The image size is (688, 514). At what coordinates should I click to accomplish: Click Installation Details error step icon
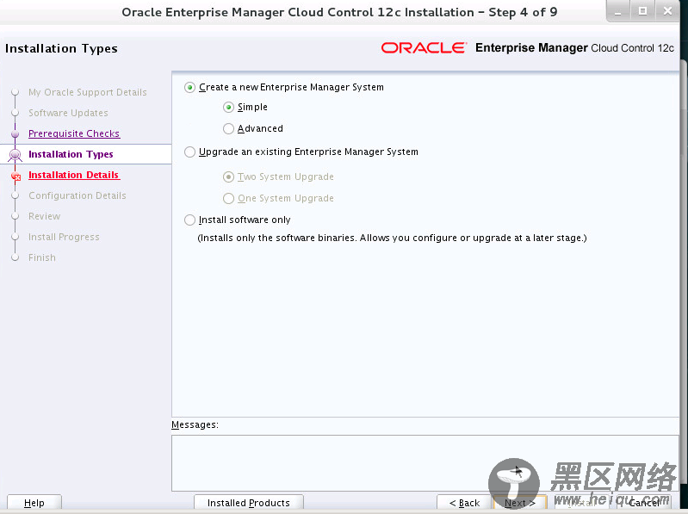(x=15, y=176)
